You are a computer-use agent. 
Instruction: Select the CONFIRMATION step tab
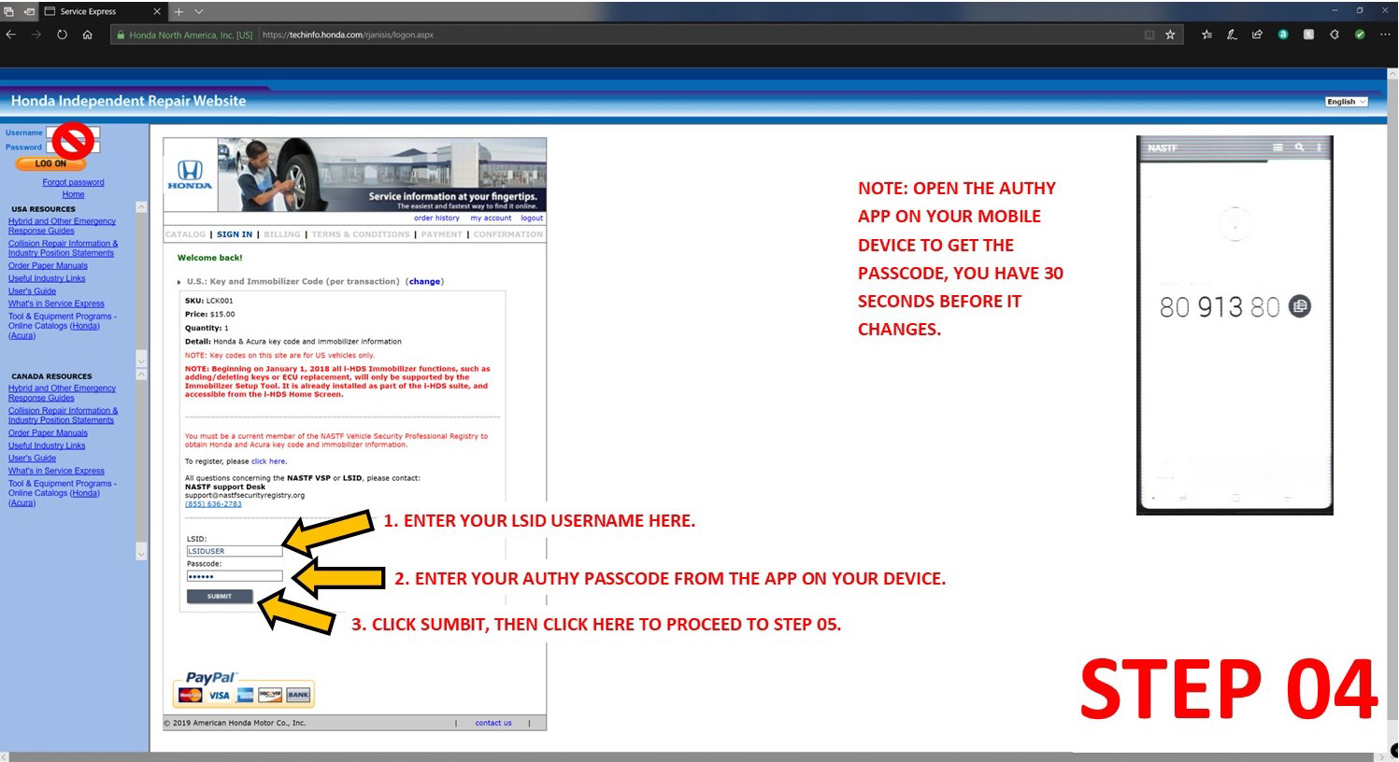[508, 234]
